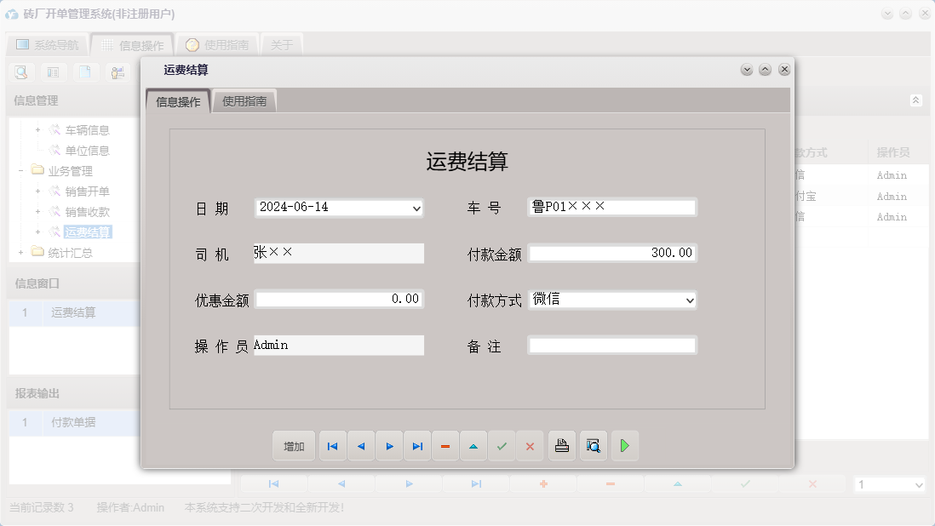Open print preview in the settlement toolbar
Viewport: 935px width, 526px height.
[593, 445]
